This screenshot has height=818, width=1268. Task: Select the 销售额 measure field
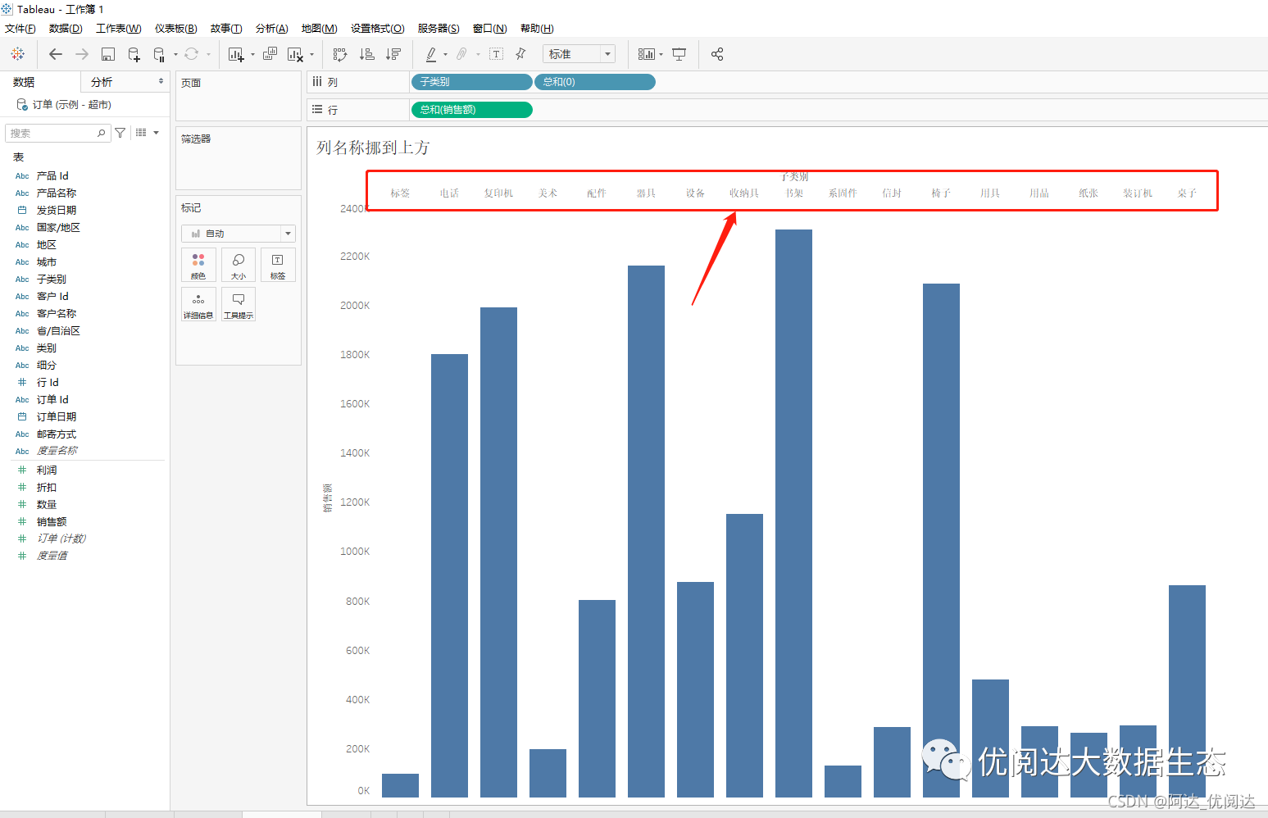(52, 521)
